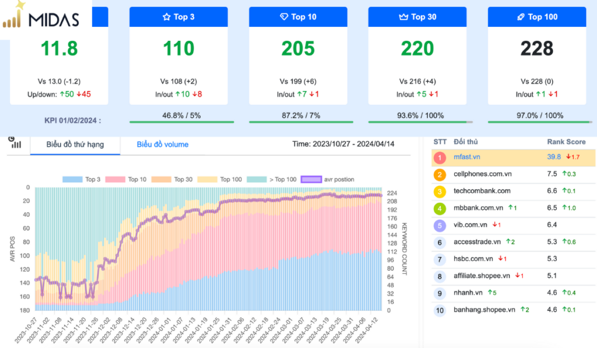The image size is (597, 348).
Task: Open accesstrade.vn competitor row
Action: click(x=513, y=242)
